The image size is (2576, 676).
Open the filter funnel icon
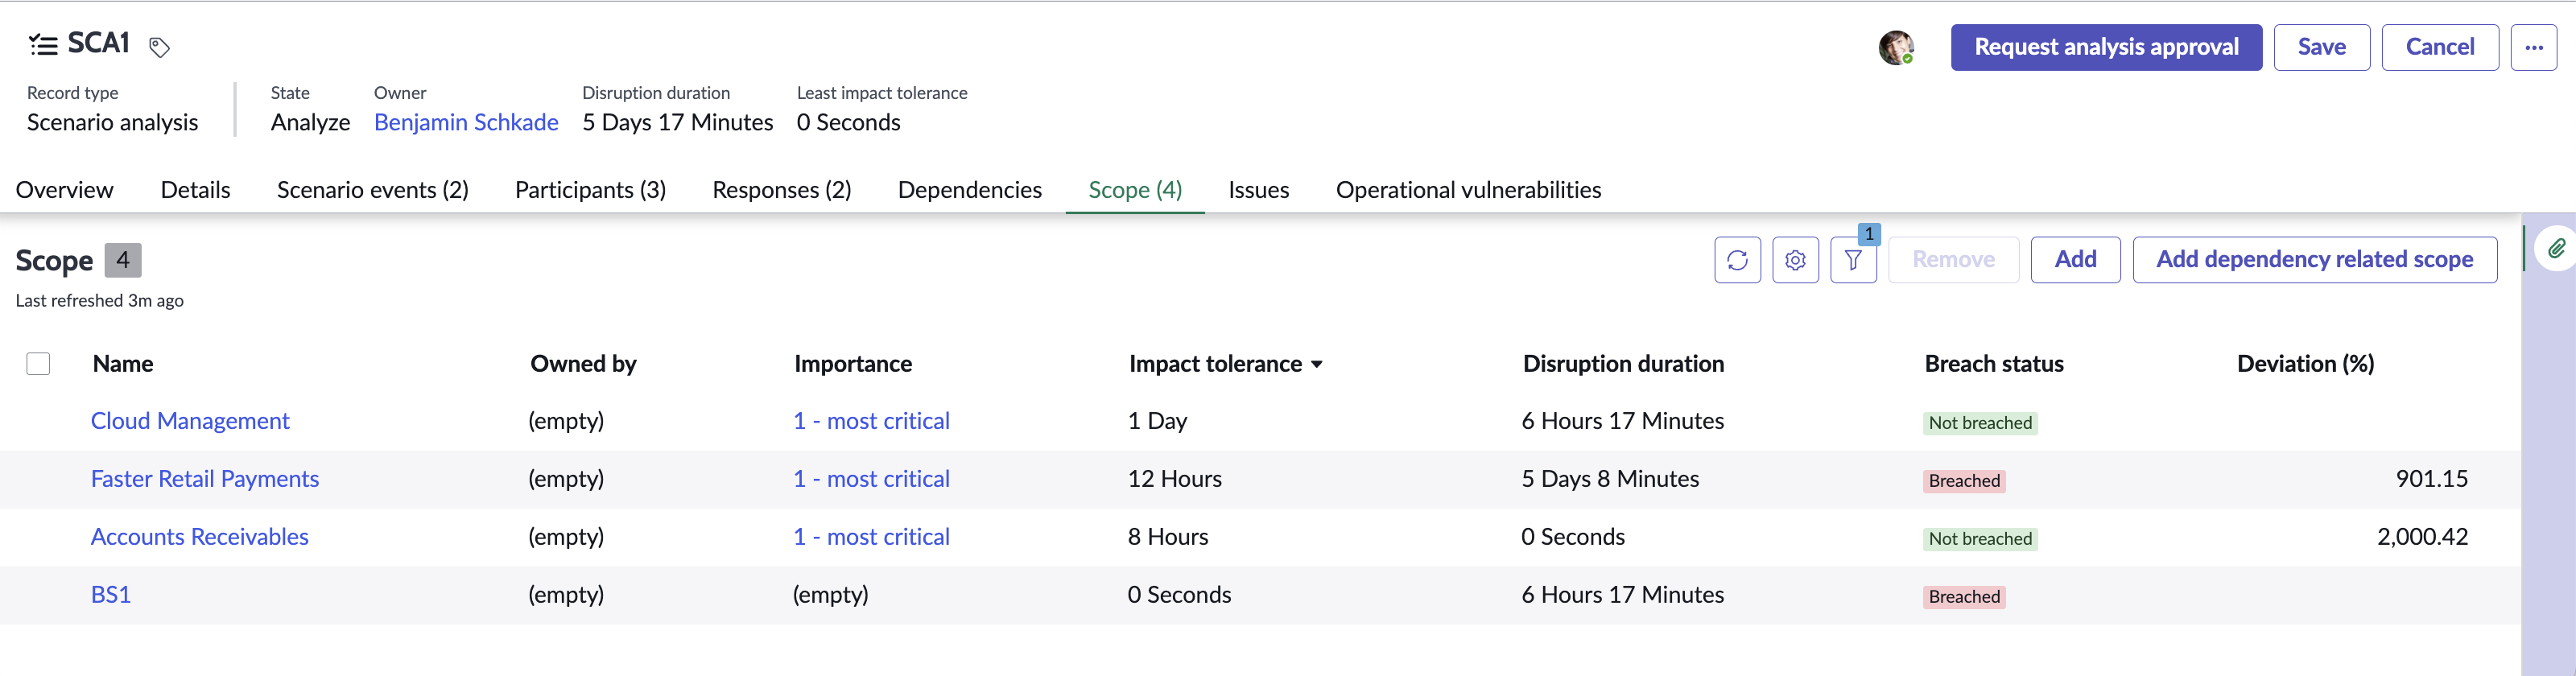[x=1853, y=260]
